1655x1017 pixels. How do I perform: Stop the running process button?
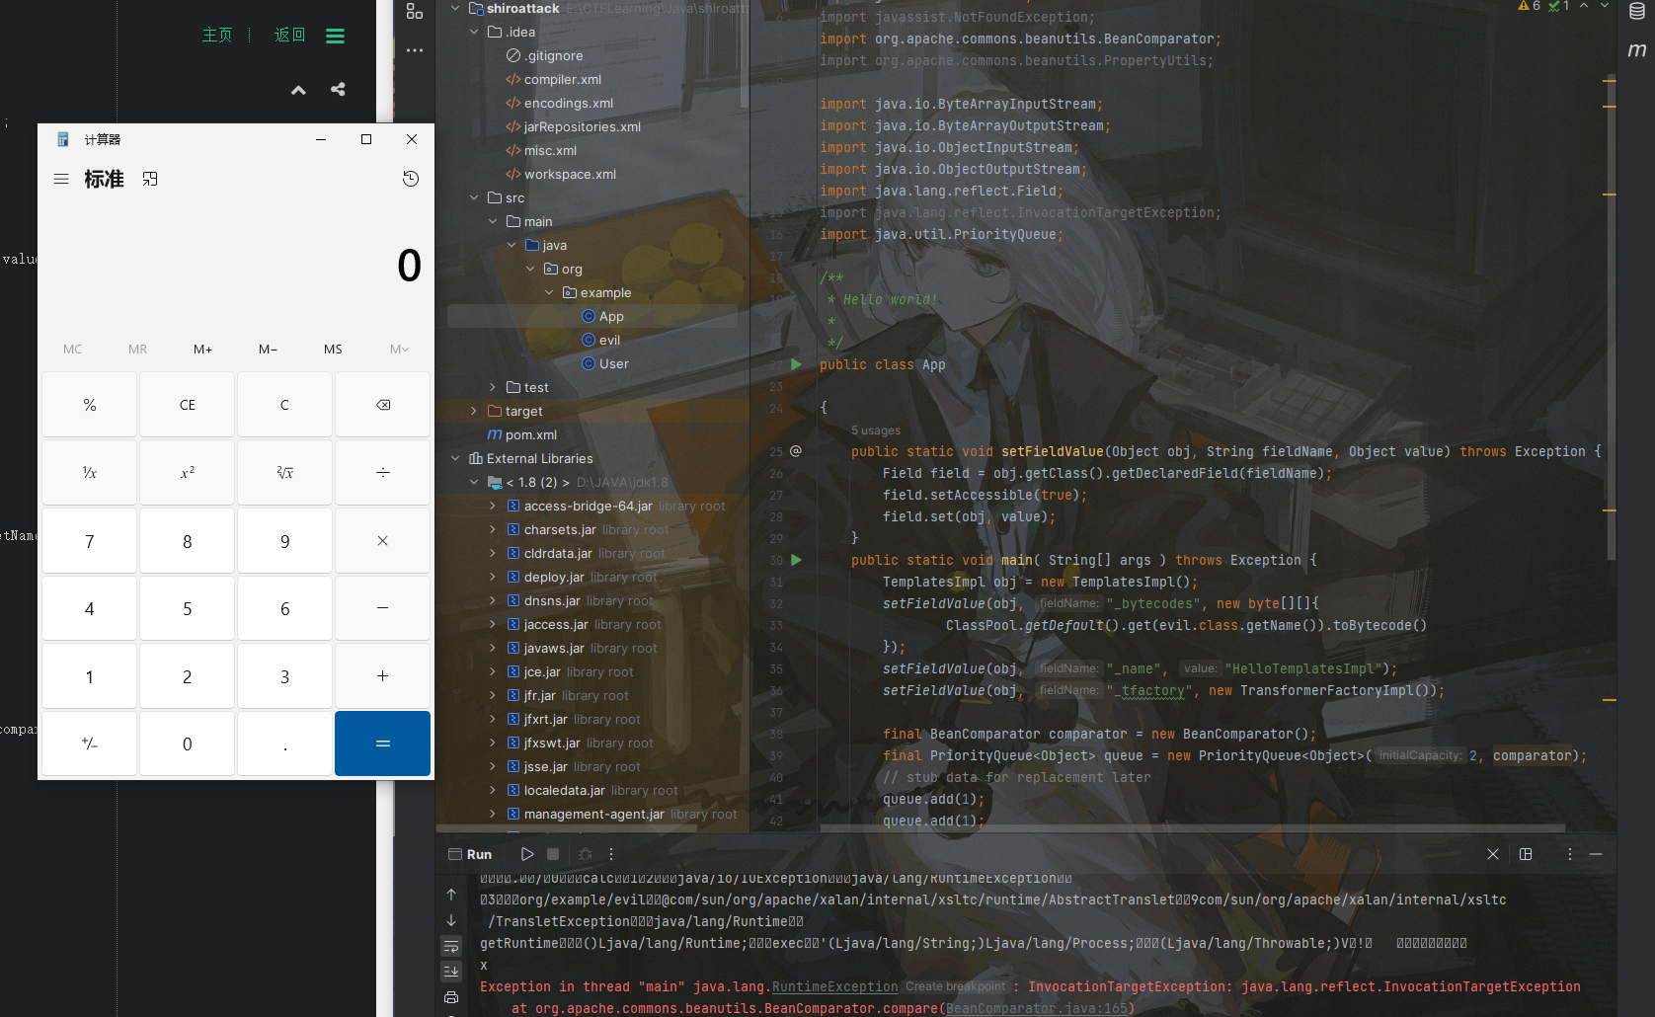tap(553, 854)
